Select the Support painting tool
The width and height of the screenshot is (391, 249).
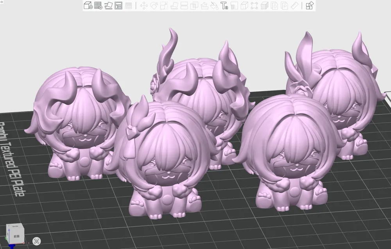(x=204, y=5)
